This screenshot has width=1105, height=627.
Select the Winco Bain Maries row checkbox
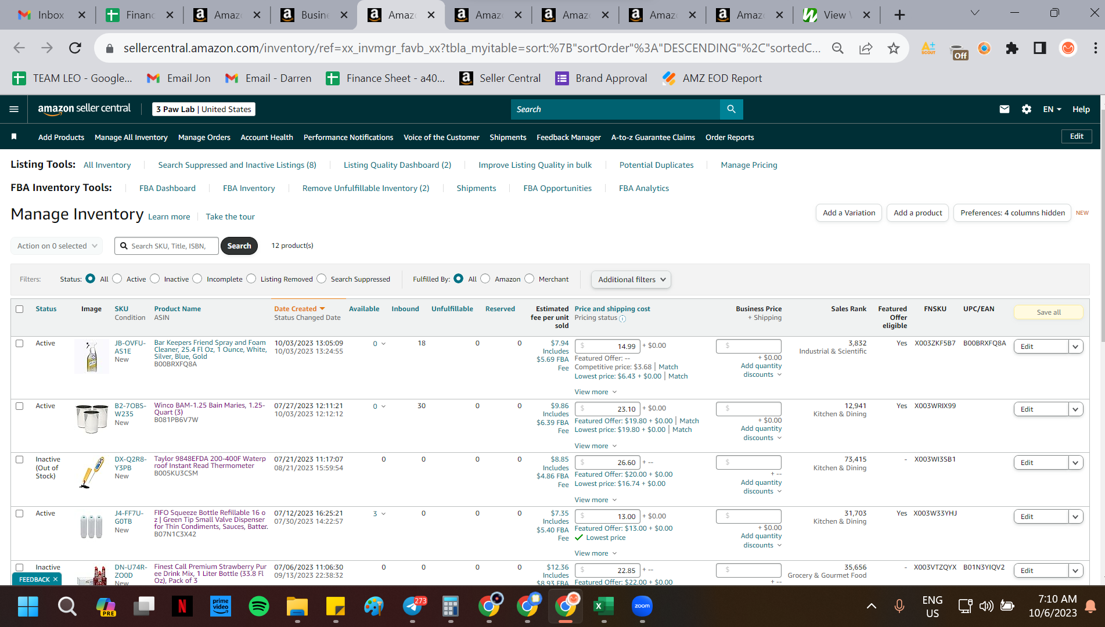[20, 406]
